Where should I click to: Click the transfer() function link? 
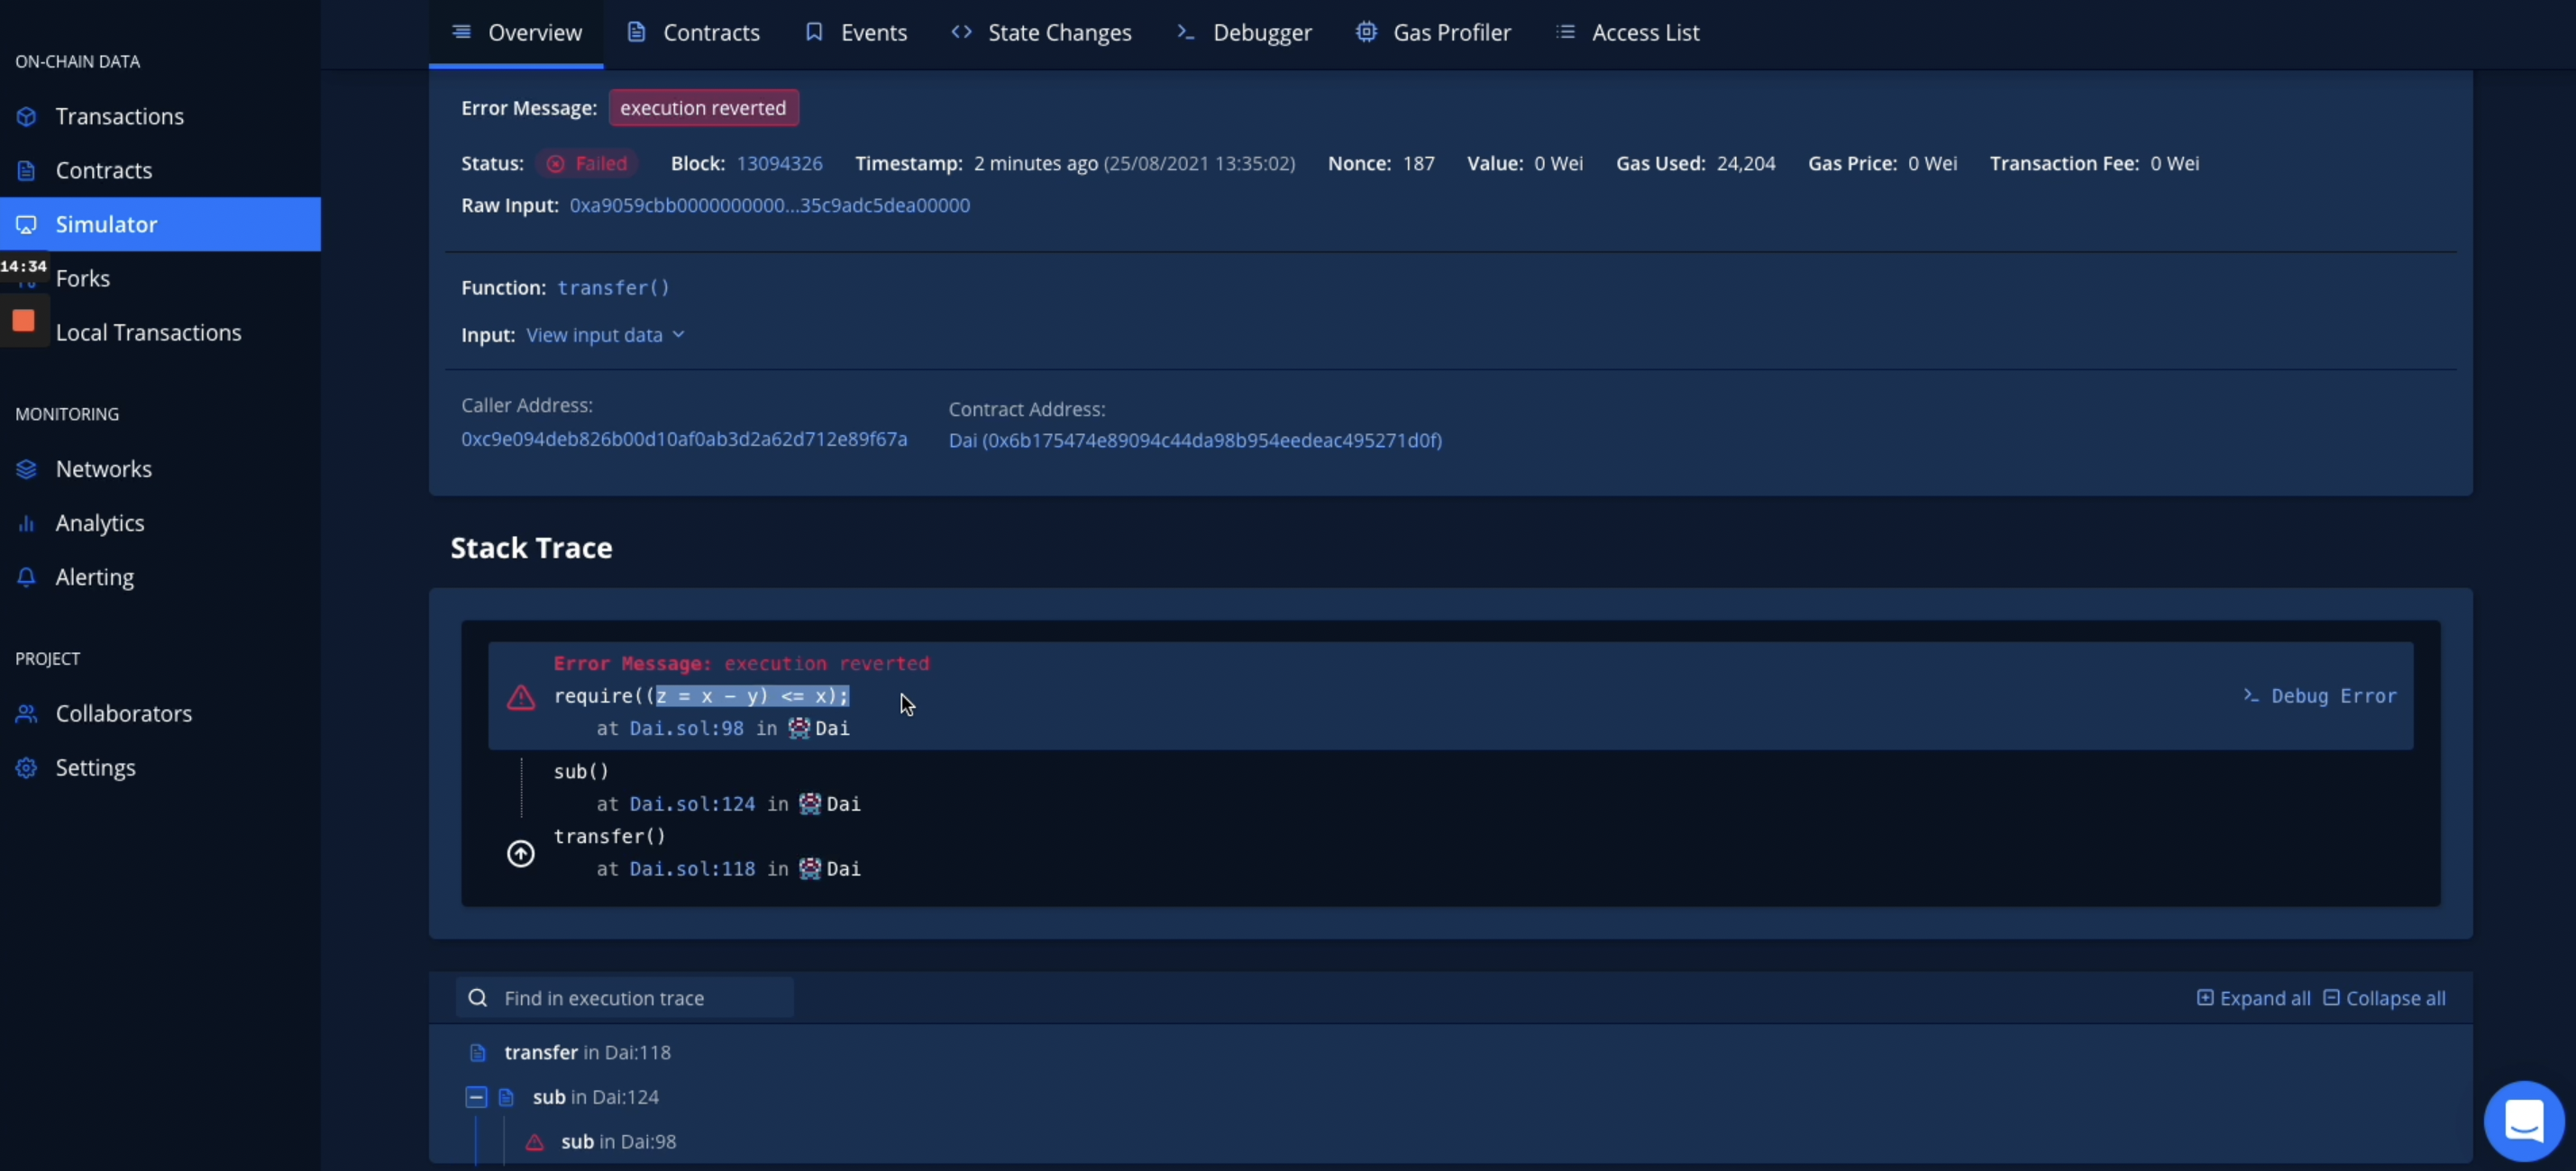[x=613, y=287]
